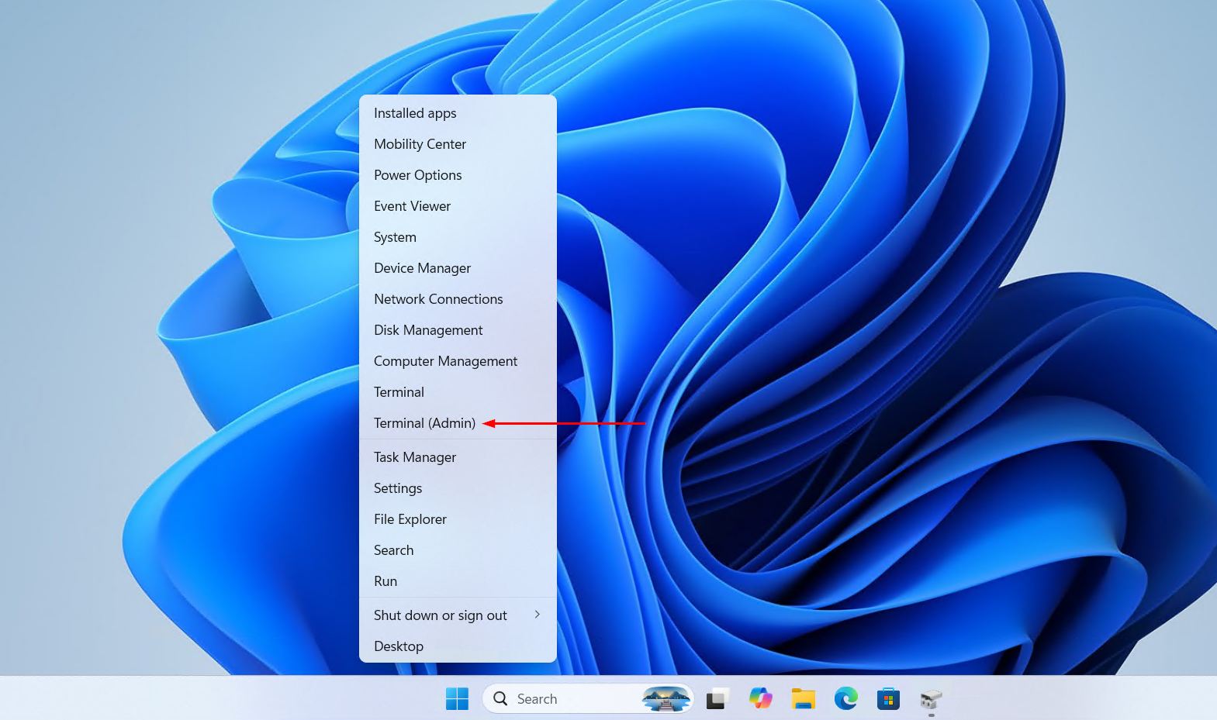Open the Windows Start button
Viewport: 1217px width, 720px height.
(x=457, y=698)
